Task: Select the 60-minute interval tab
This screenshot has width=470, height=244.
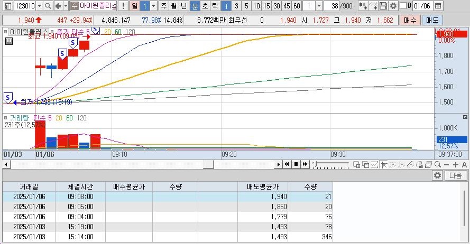Action: tap(297, 6)
